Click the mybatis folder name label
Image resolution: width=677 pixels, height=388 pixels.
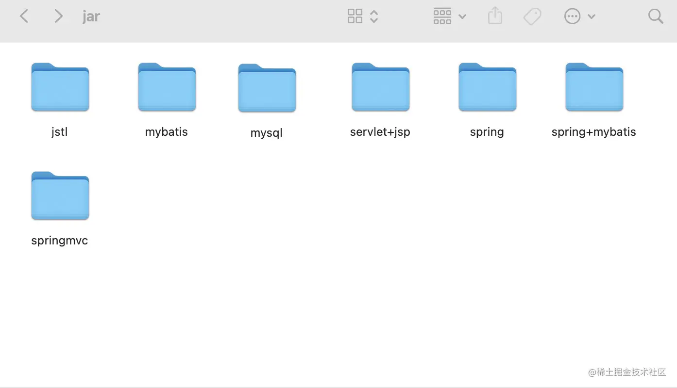tap(167, 132)
